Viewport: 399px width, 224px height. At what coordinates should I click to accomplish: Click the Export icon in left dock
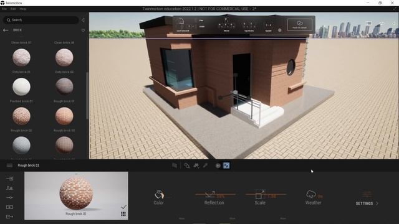tap(10, 217)
